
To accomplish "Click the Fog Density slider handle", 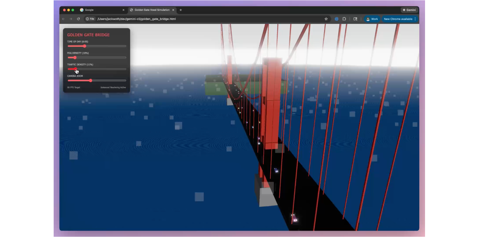I will click(x=75, y=58).
